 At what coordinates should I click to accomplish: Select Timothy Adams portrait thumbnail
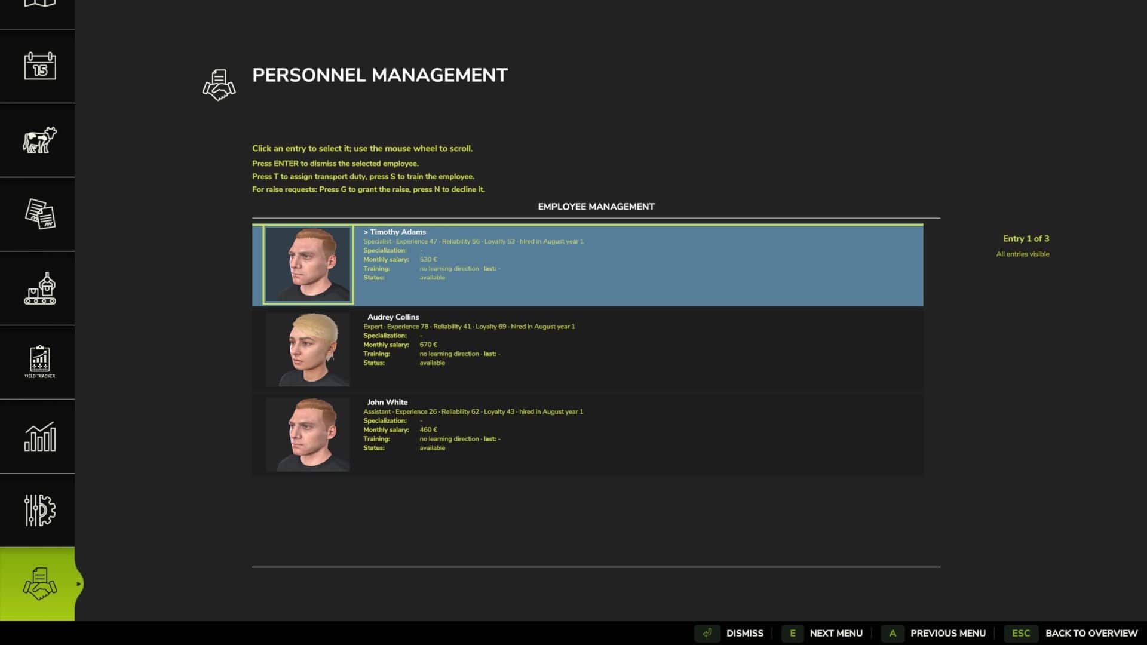[308, 264]
